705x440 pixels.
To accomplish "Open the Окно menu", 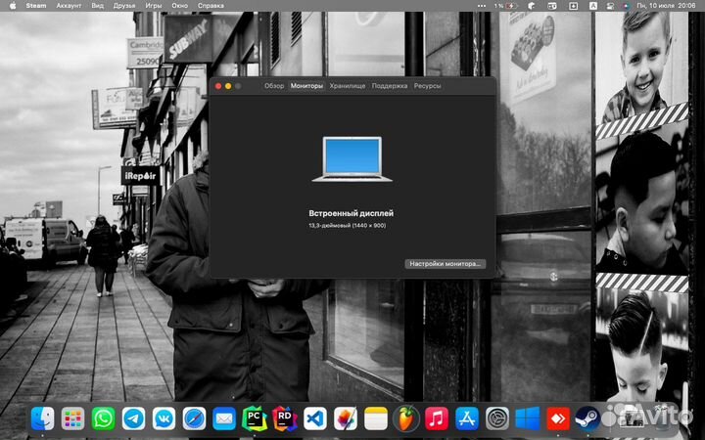I will pyautogui.click(x=179, y=6).
